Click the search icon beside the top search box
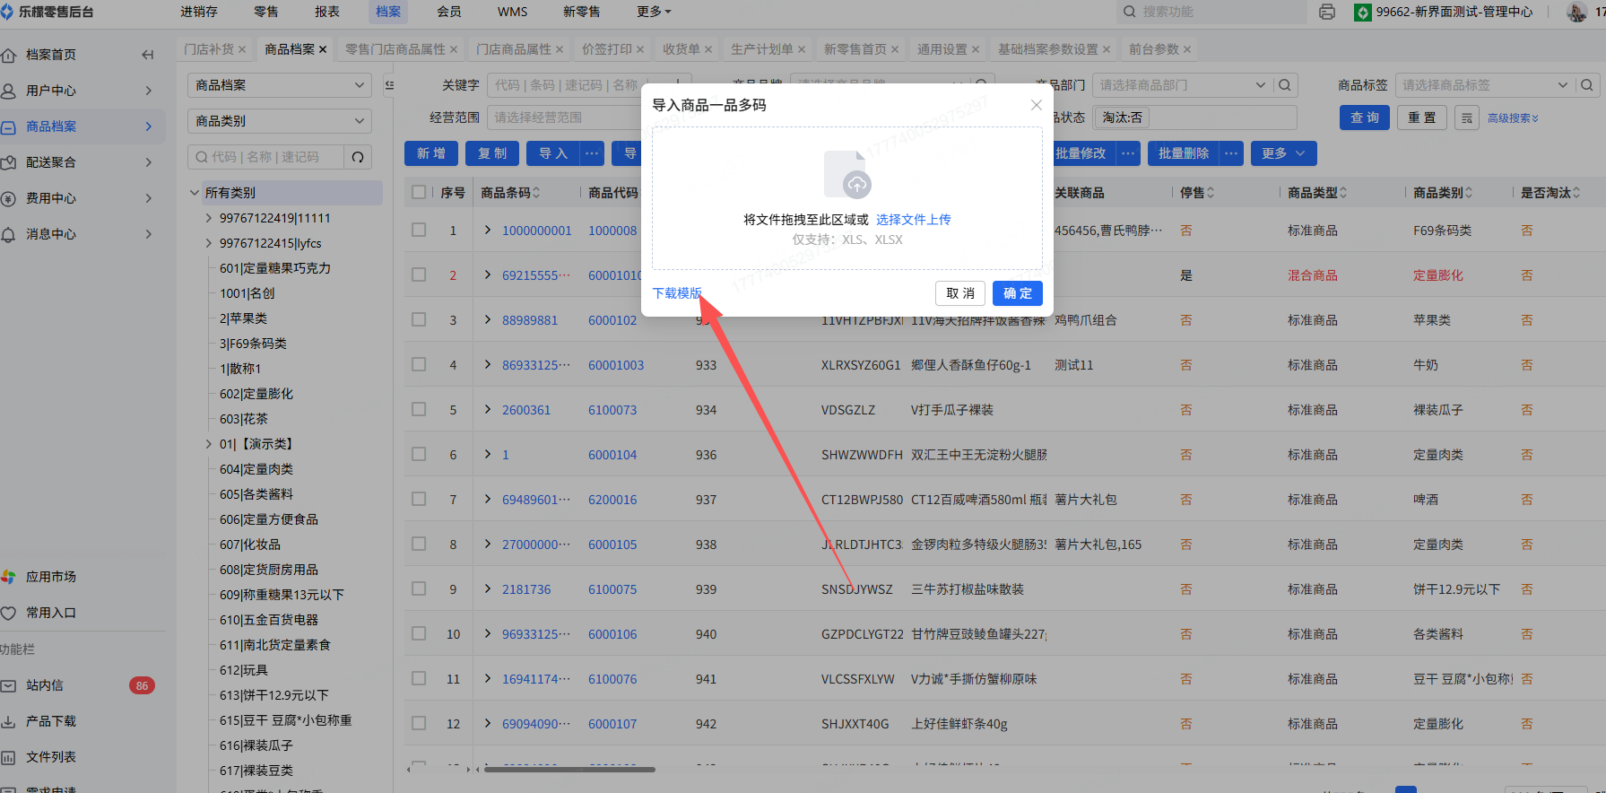This screenshot has height=793, width=1606. pos(1129,12)
